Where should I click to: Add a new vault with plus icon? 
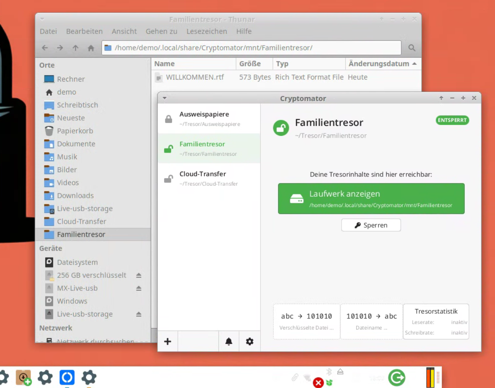[168, 341]
